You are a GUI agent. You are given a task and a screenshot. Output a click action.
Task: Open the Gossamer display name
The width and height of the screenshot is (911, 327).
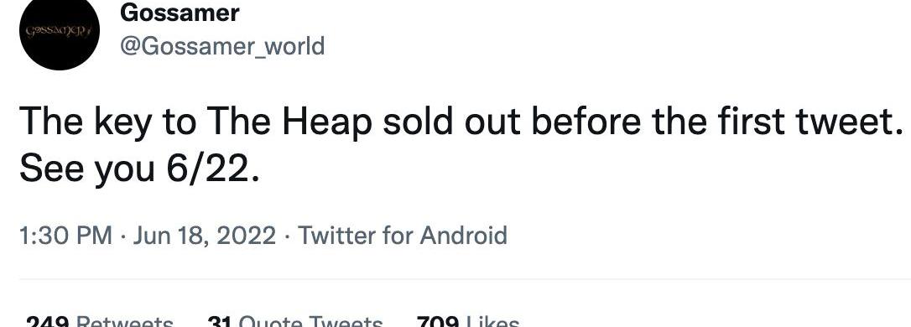coord(180,13)
